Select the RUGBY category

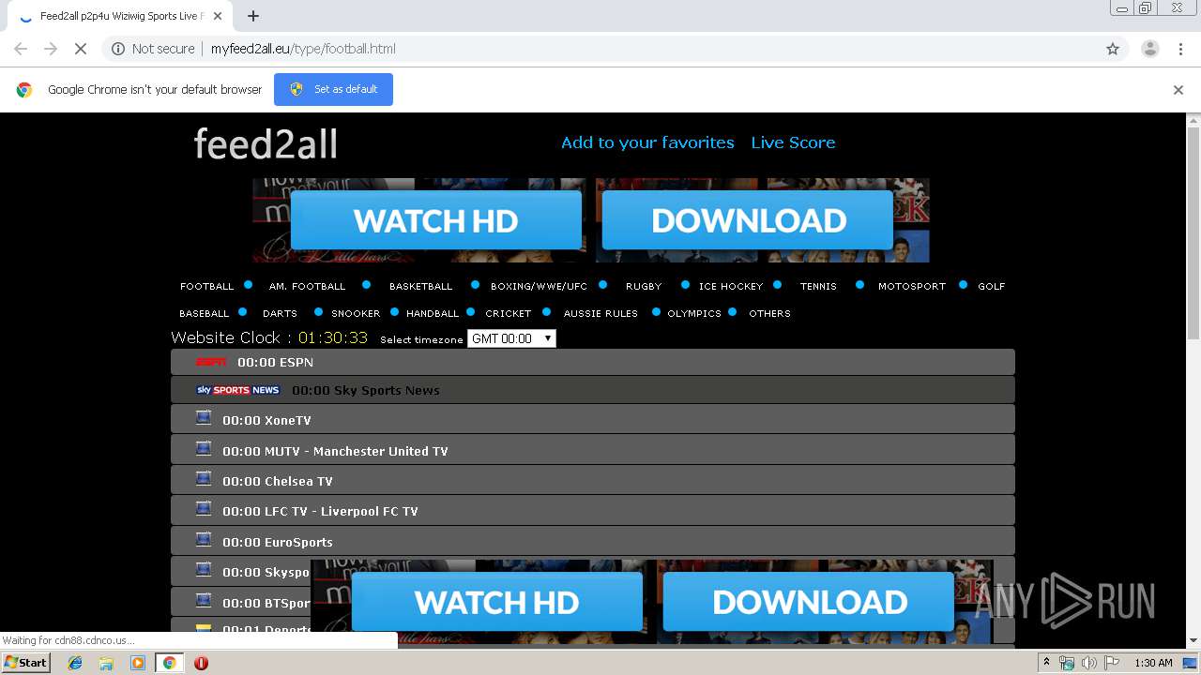point(644,286)
